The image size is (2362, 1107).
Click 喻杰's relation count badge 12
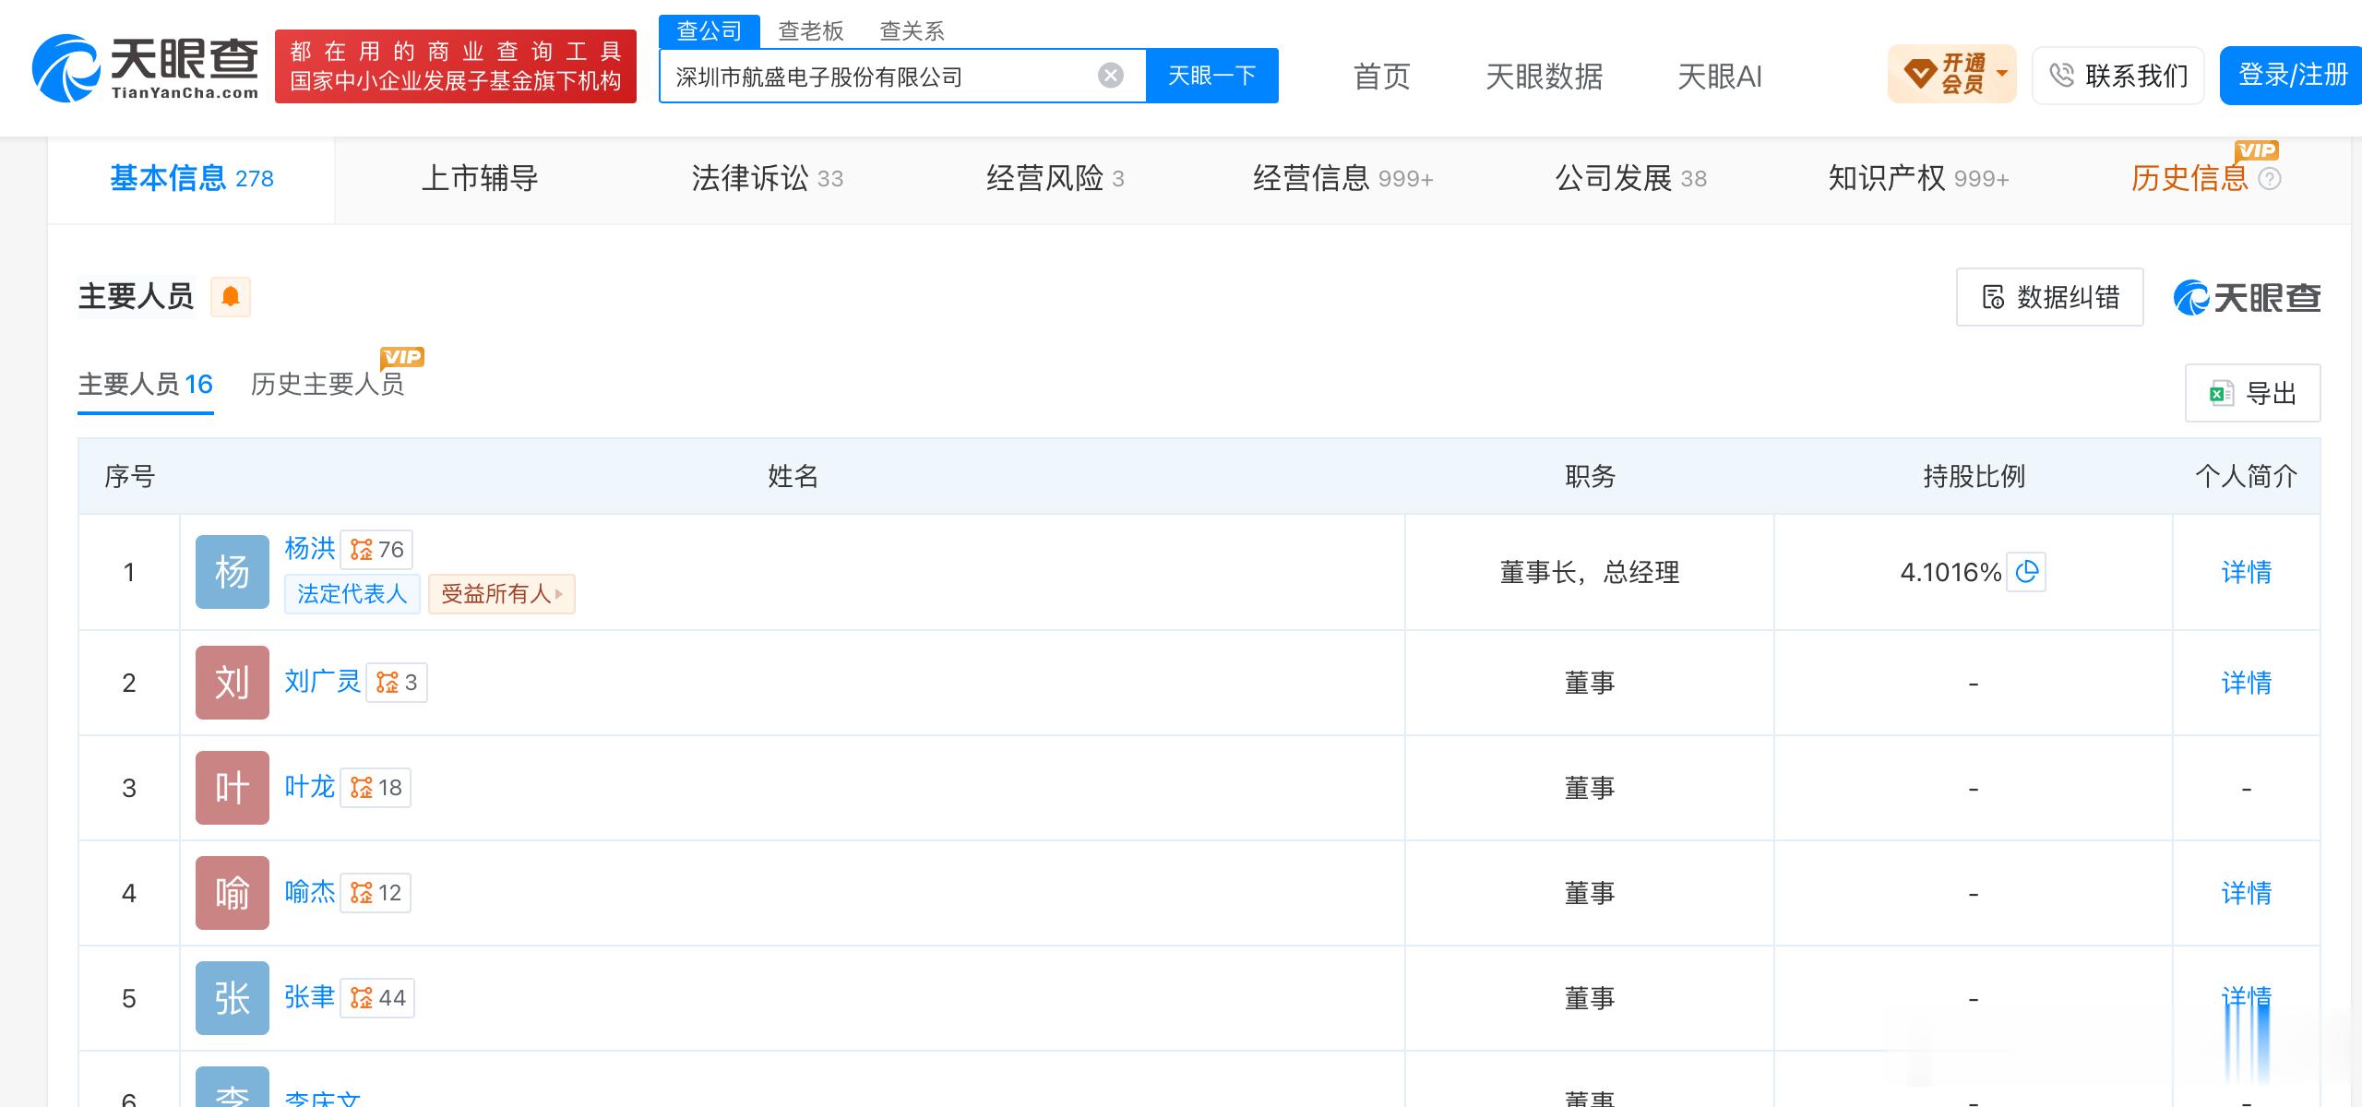[x=376, y=893]
